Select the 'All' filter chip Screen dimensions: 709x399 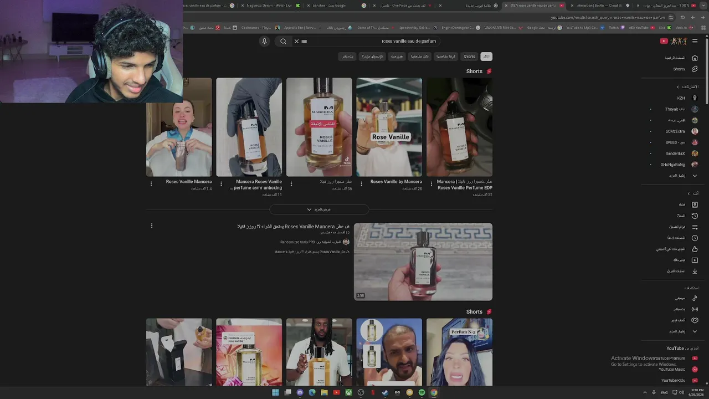point(486,57)
